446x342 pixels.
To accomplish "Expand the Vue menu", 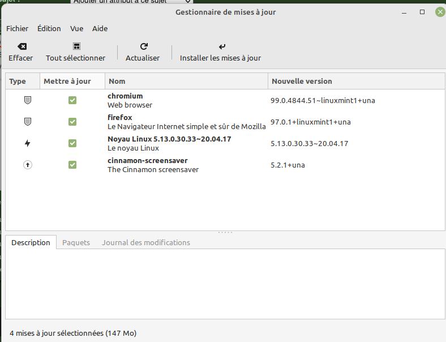I will 76,28.
